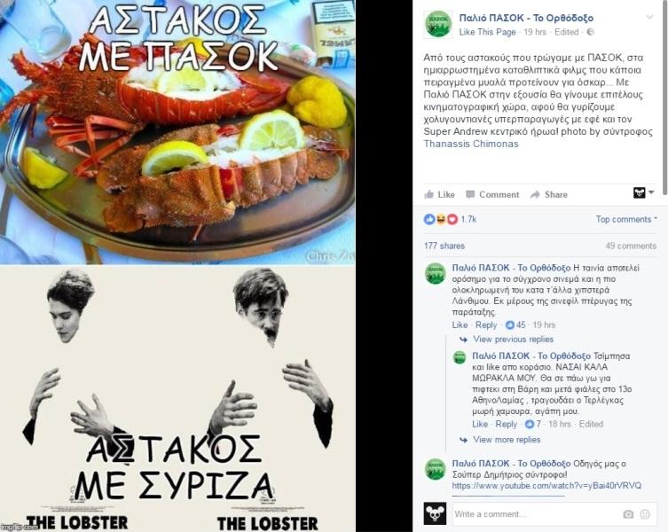Click the Comment speech bubble button

[x=492, y=195]
